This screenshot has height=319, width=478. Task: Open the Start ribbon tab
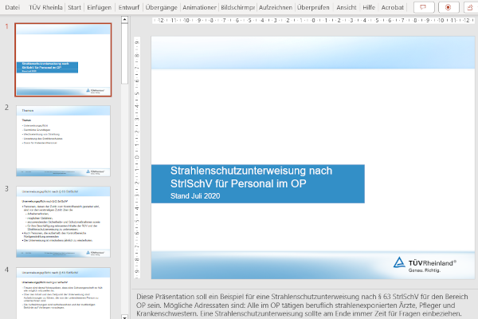(74, 7)
